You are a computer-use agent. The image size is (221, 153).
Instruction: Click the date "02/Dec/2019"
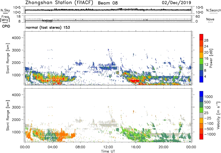pos(177,3)
